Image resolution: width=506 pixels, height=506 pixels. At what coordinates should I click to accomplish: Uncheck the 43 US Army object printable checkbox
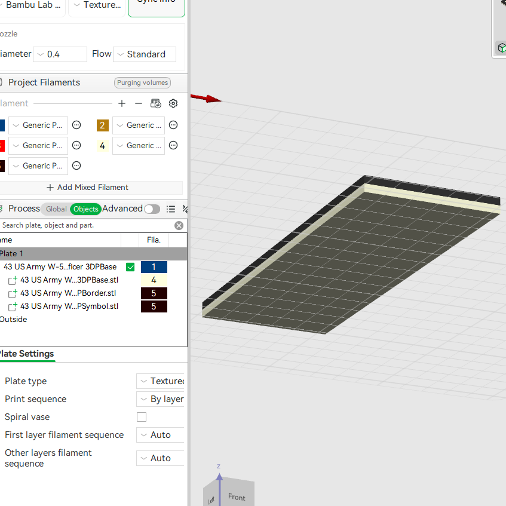(130, 267)
